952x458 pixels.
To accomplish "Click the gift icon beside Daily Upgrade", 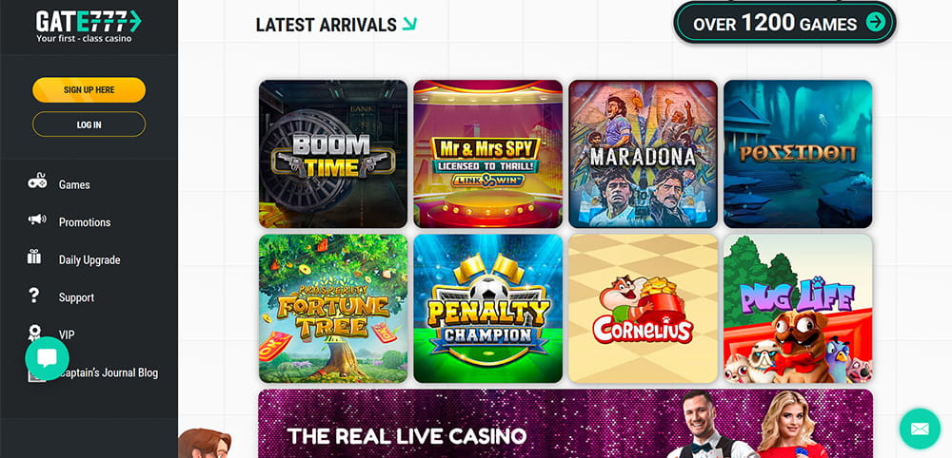I will point(34,257).
